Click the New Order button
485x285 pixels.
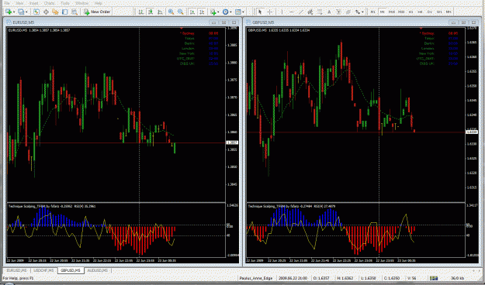click(x=98, y=12)
